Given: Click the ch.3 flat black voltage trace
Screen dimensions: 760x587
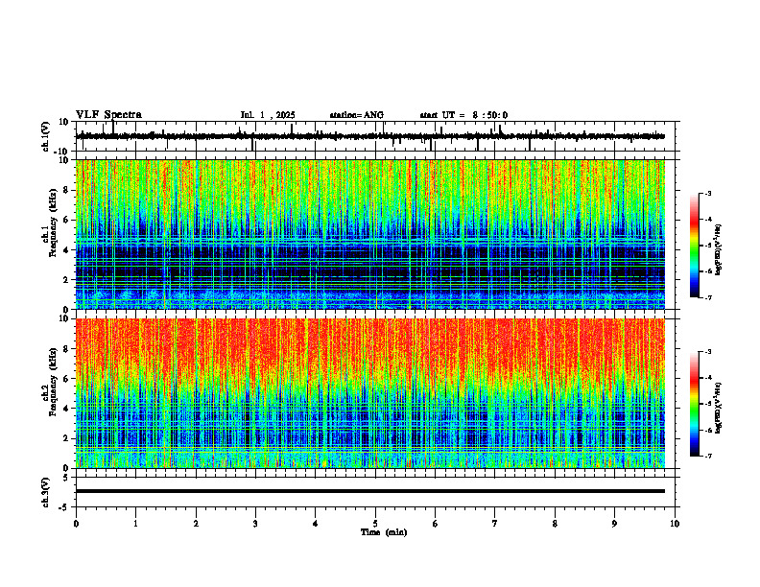Looking at the screenshot, I should click(x=369, y=491).
